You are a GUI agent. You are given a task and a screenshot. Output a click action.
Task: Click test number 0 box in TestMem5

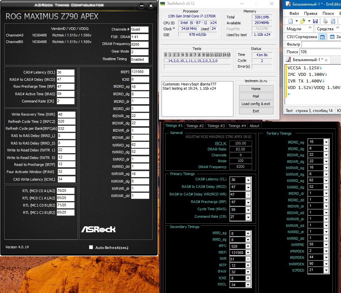(166, 55)
